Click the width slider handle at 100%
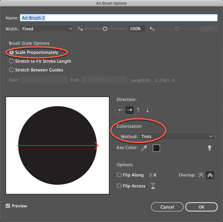 (105, 29)
